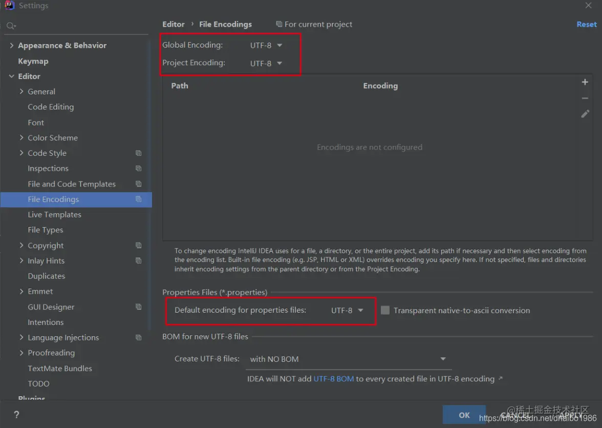Click project-level icon beside Inspections

(139, 169)
